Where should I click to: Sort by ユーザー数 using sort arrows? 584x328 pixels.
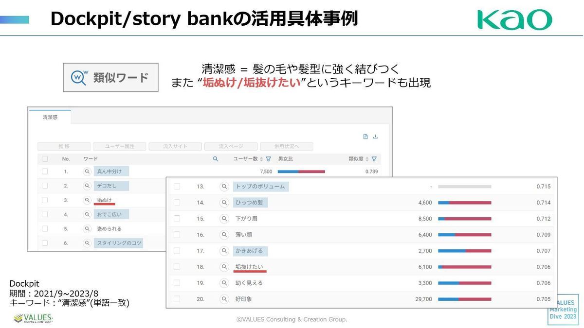pos(261,159)
